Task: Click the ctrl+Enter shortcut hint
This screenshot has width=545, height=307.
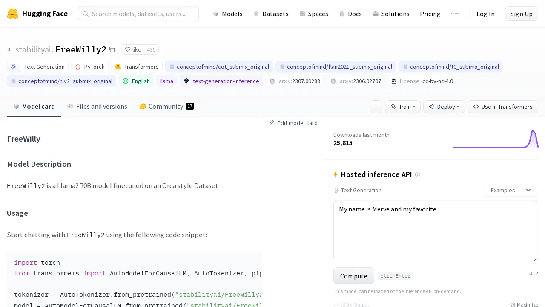Action: [396, 276]
